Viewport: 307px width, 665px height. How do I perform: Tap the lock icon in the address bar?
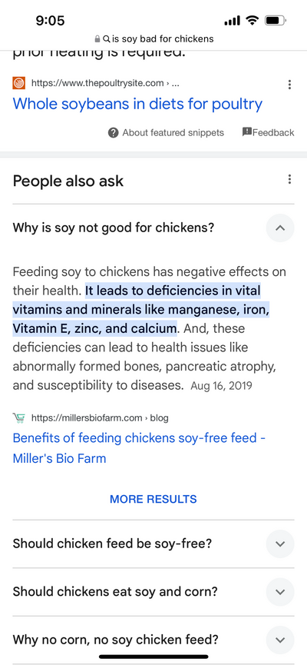pyautogui.click(x=97, y=39)
